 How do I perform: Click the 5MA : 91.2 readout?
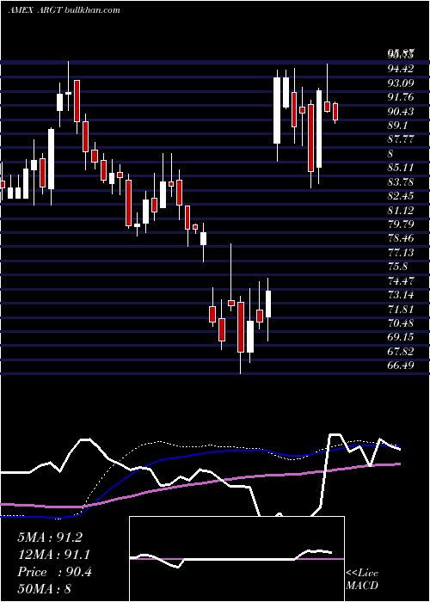[x=50, y=537]
